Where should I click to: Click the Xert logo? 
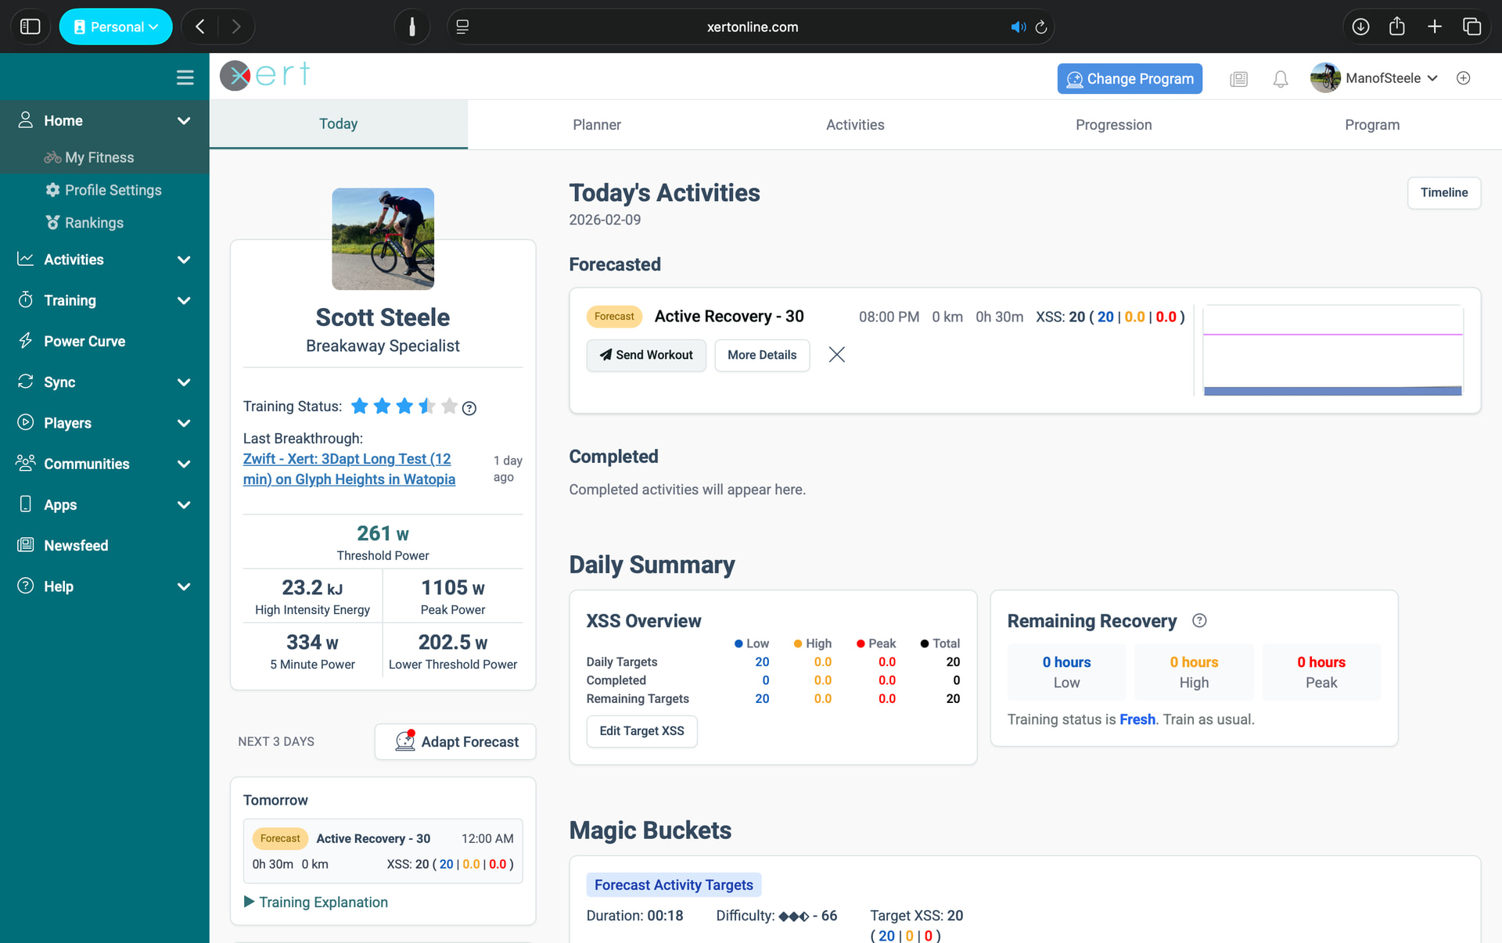(265, 76)
